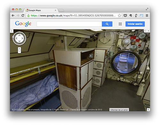
Task: Expand the left side panel arrow
Action: pyautogui.click(x=12, y=31)
